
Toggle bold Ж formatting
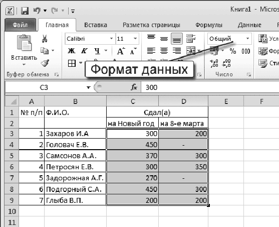click(x=72, y=51)
